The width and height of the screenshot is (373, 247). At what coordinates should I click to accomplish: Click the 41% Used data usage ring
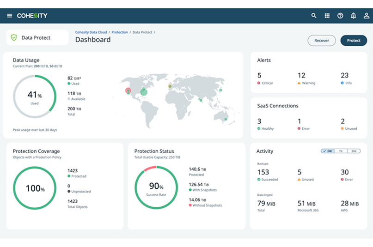coord(35,96)
